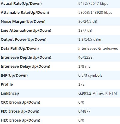Click the Data Path(Up/Down) label
This screenshot has height=124, width=120.
(20, 49)
